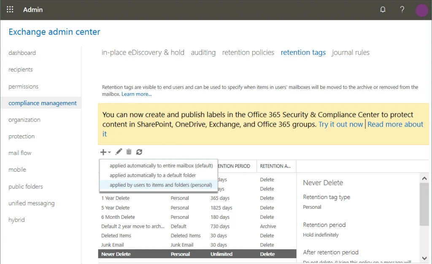Edit selected tag with pencil icon
Image resolution: width=432 pixels, height=264 pixels.
coord(119,152)
